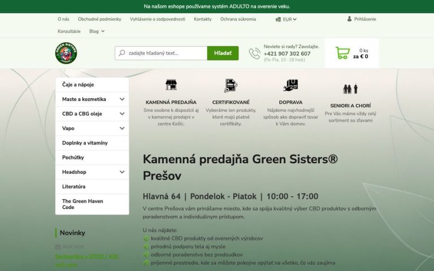The image size is (434, 271).
Task: Click the Prihlásenie login link
Action: pos(365,19)
